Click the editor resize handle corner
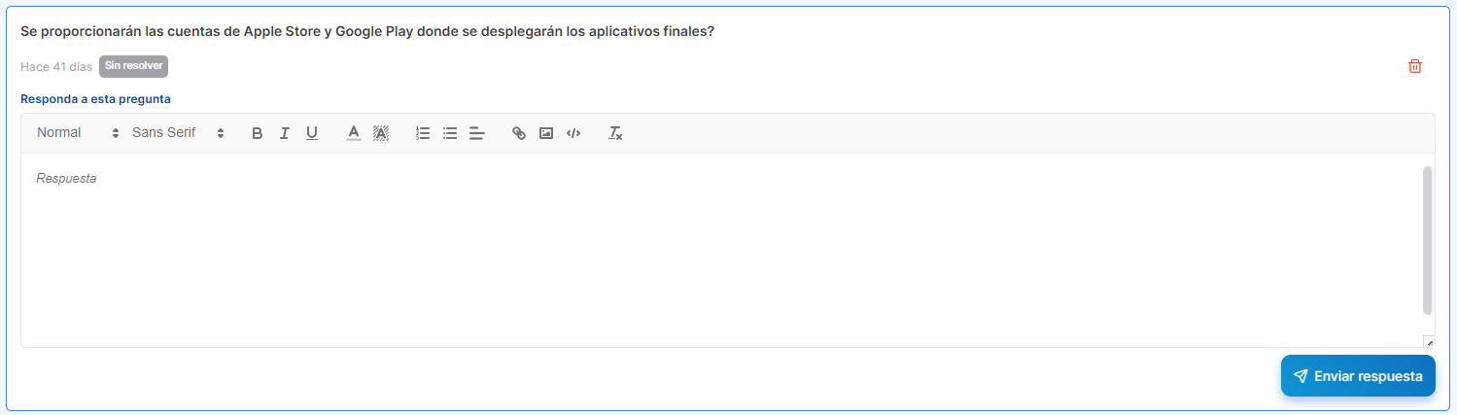The height and width of the screenshot is (415, 1457). [x=1429, y=342]
